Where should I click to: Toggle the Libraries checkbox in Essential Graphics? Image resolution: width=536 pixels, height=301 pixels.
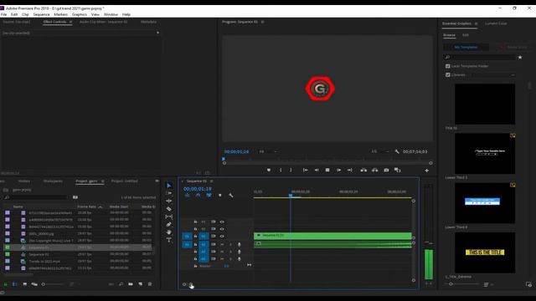click(x=448, y=74)
